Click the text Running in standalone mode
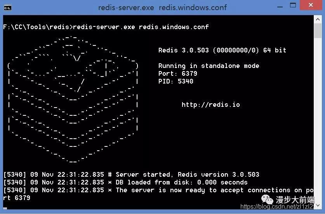This screenshot has height=214, width=325. (209, 66)
